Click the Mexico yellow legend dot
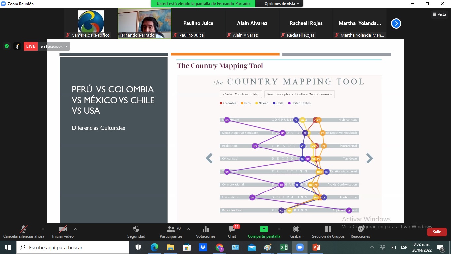Screen dimensions: 451x254 (x=257, y=103)
